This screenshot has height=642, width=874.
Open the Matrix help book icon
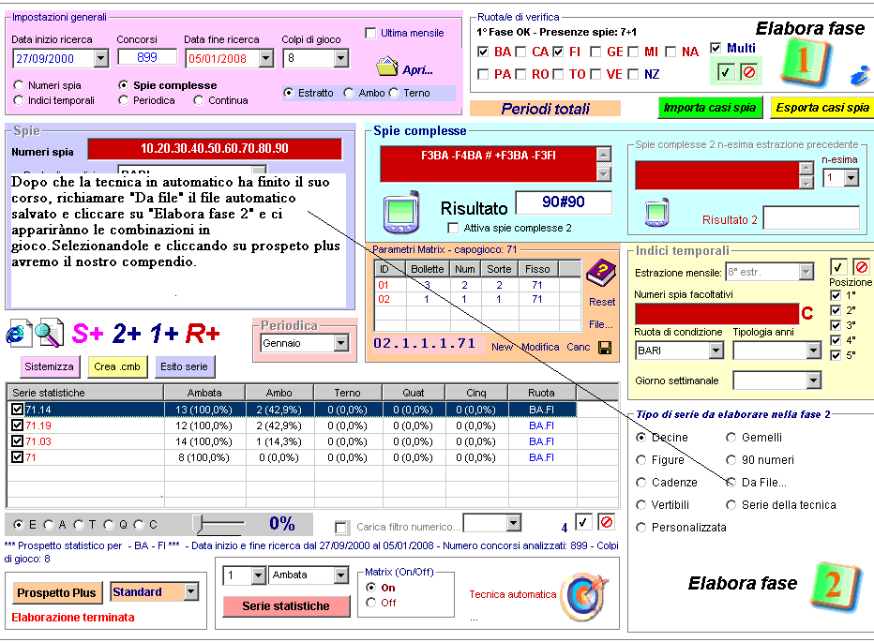coord(601,273)
